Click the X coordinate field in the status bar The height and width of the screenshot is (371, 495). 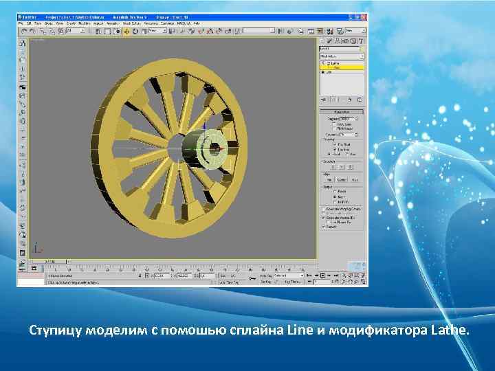pyautogui.click(x=162, y=276)
